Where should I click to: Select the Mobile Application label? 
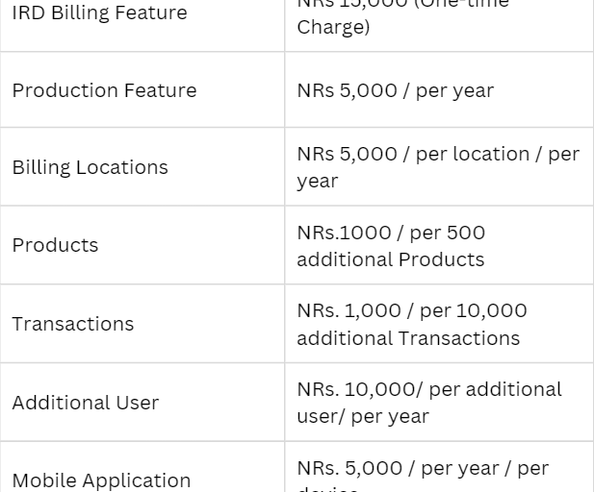click(101, 480)
